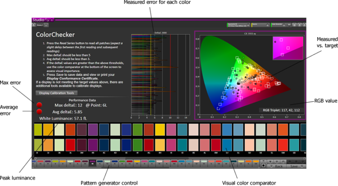Open the Studio main menu dropdown
The width and height of the screenshot is (338, 186).
click(x=52, y=20)
